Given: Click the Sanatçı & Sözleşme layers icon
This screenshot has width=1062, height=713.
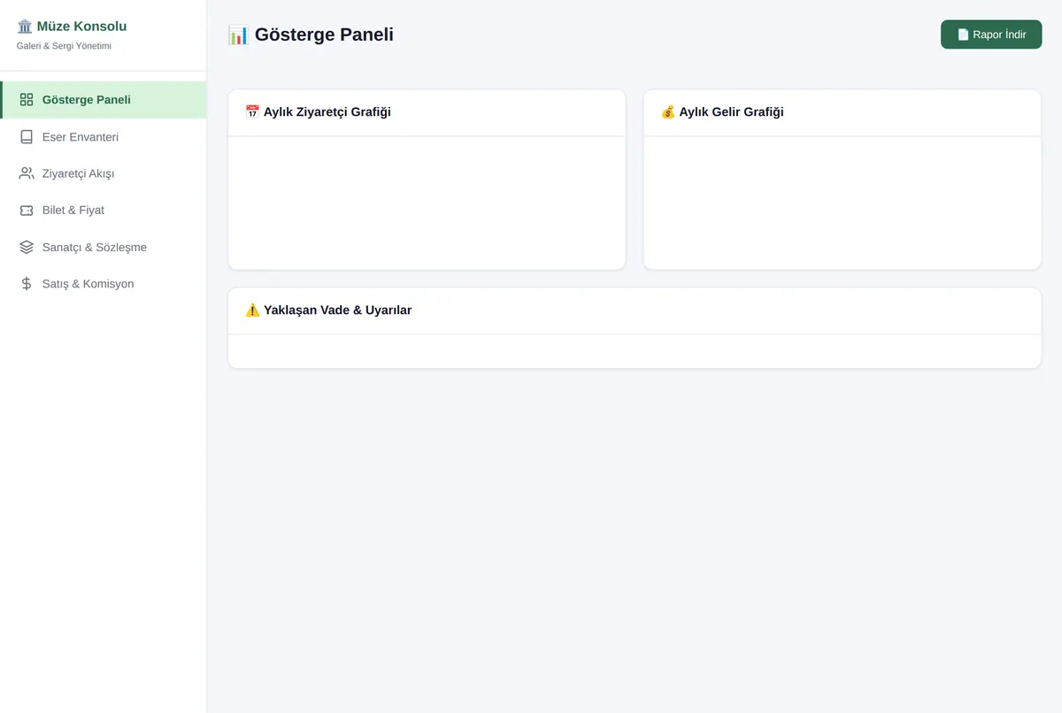Looking at the screenshot, I should point(27,248).
